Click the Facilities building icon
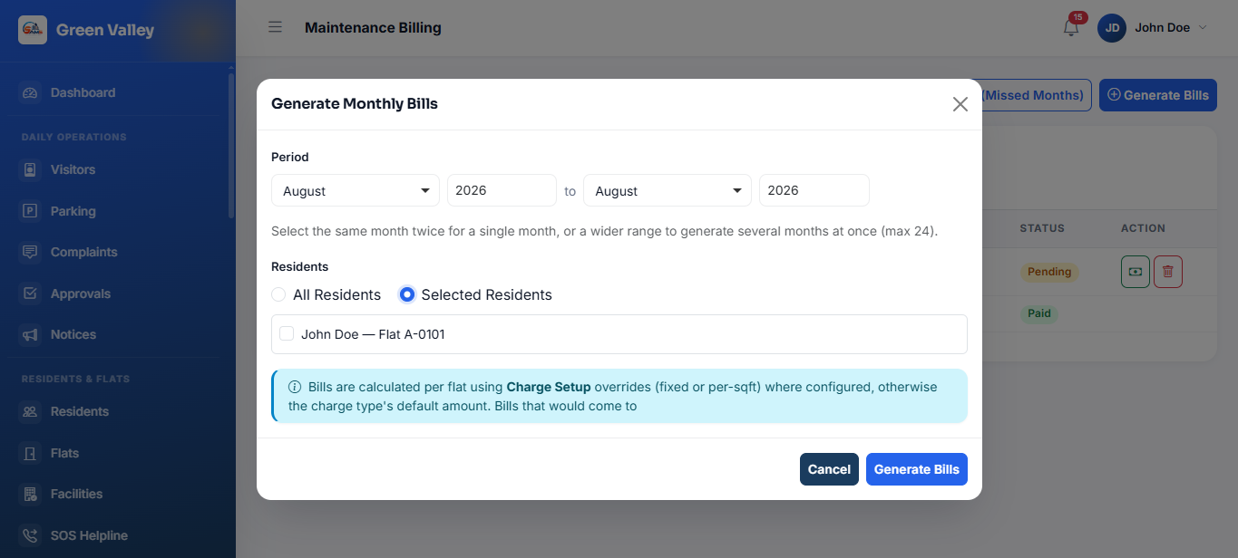This screenshot has height=558, width=1238. coord(31,494)
